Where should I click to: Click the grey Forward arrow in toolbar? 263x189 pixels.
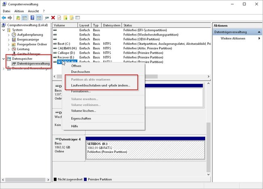click(x=10, y=18)
